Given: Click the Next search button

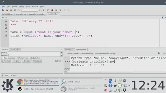Looking at the screenshot, I should click(x=16, y=61).
